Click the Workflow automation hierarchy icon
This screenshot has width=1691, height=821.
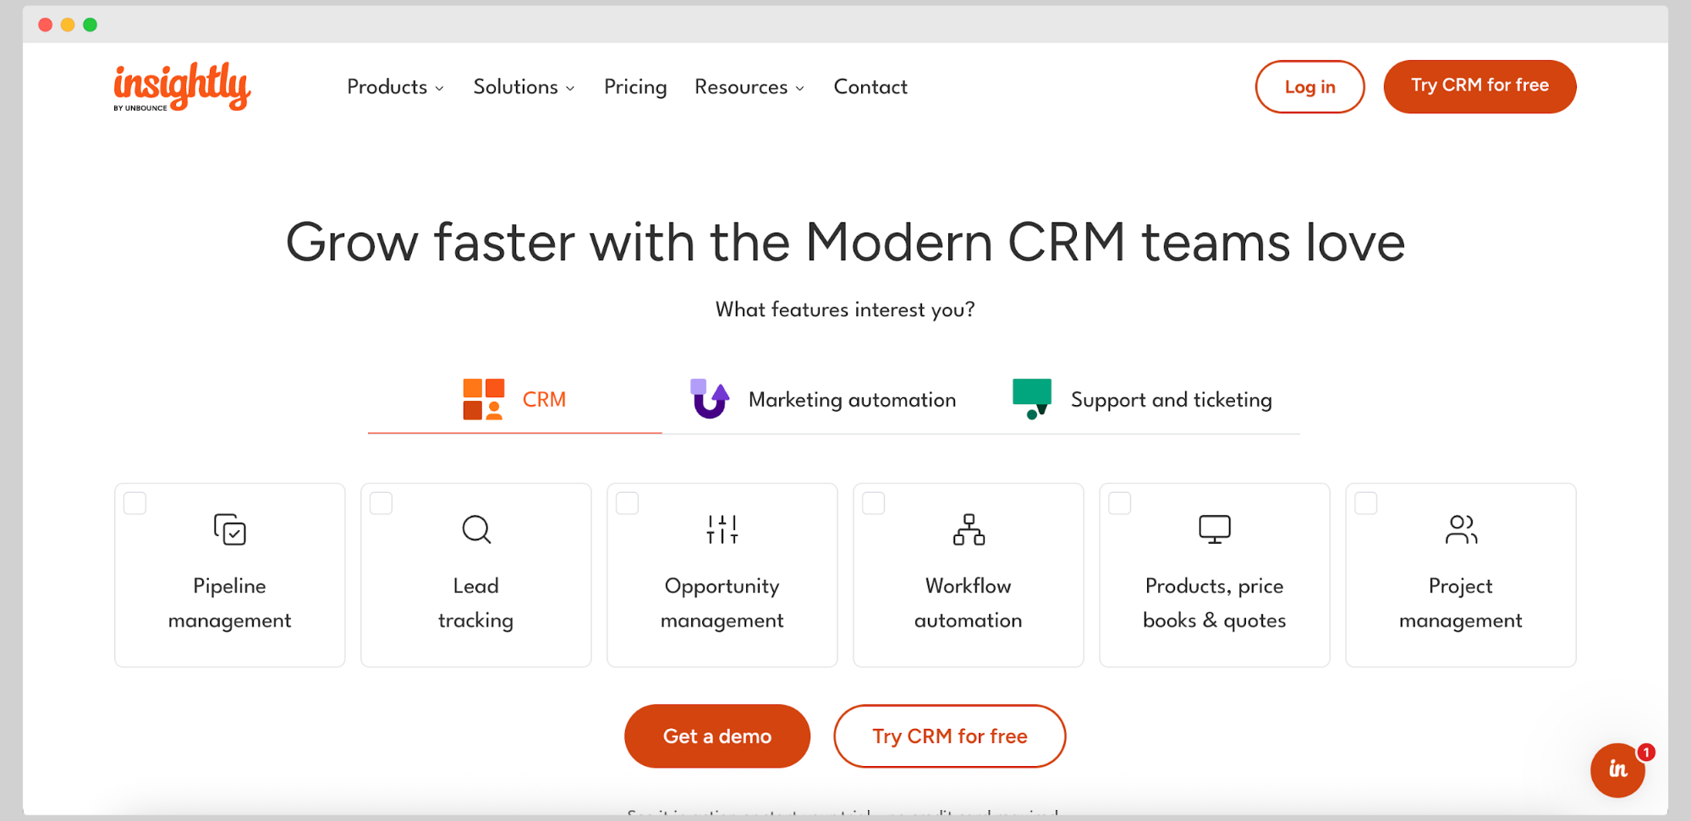tap(969, 529)
